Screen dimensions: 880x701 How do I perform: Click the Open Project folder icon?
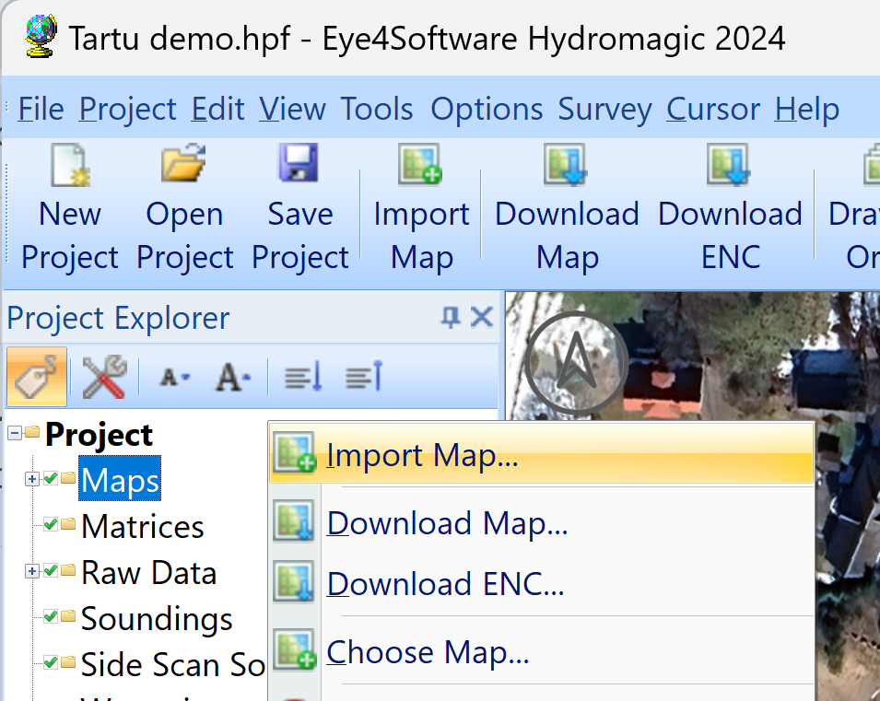183,163
